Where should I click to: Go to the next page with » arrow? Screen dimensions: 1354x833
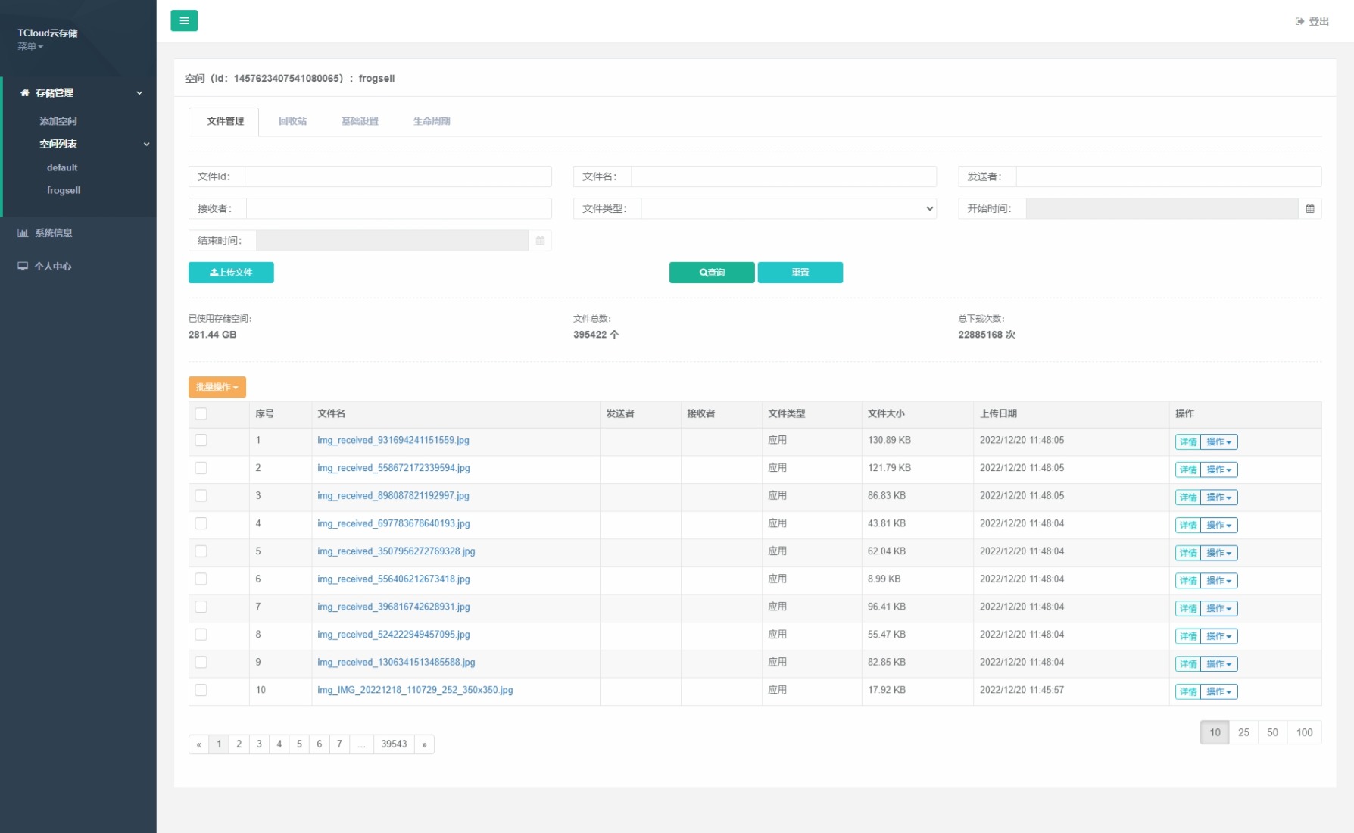click(x=424, y=744)
